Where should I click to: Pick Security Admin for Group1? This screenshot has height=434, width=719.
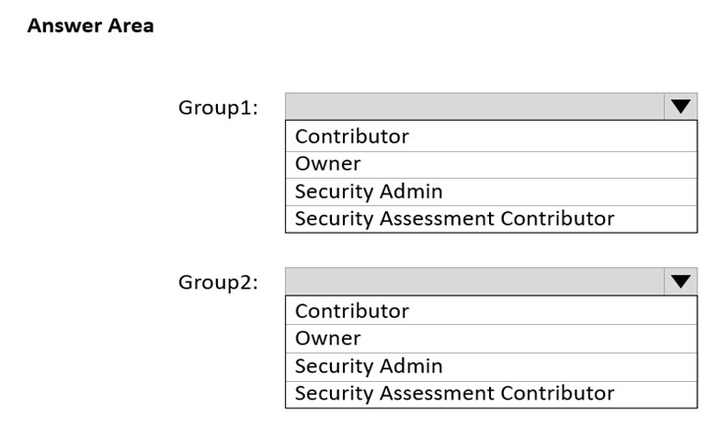click(x=491, y=192)
